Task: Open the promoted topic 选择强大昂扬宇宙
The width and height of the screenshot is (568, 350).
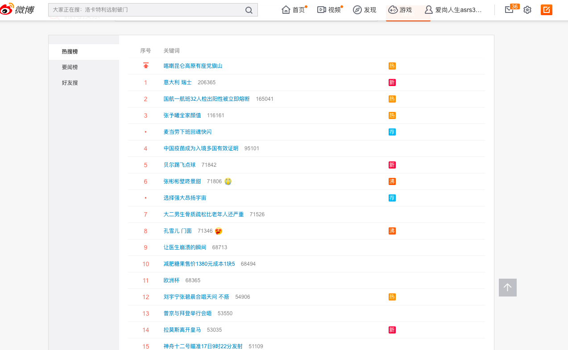Action: (185, 198)
